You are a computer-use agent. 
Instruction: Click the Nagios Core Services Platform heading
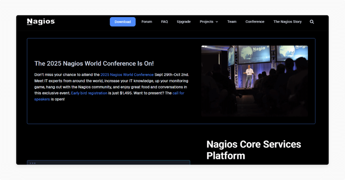[254, 150]
